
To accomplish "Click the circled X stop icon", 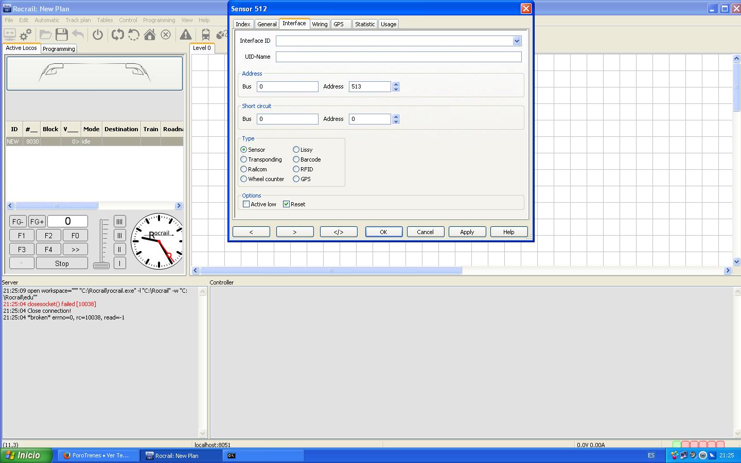I will point(166,34).
